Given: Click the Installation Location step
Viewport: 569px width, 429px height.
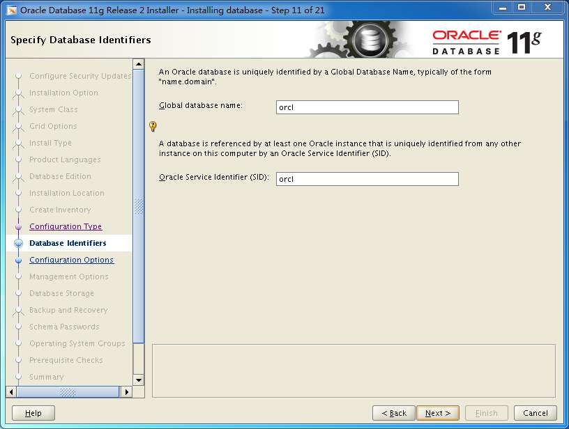Looking at the screenshot, I should coord(67,193).
